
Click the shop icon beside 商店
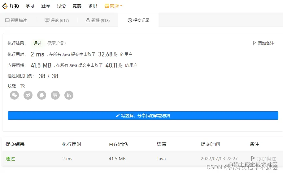click(107, 6)
